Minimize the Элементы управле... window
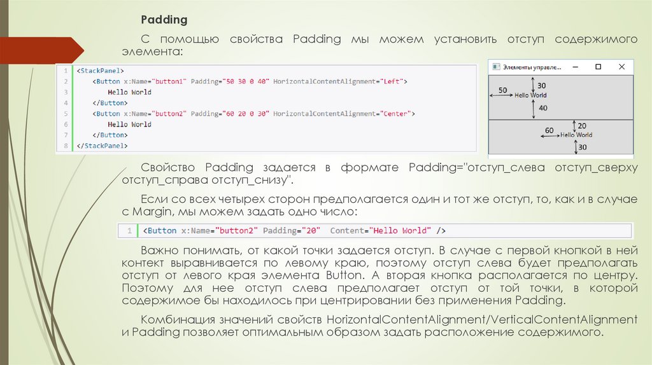Image resolution: width=652 pixels, height=365 pixels. pyautogui.click(x=576, y=67)
